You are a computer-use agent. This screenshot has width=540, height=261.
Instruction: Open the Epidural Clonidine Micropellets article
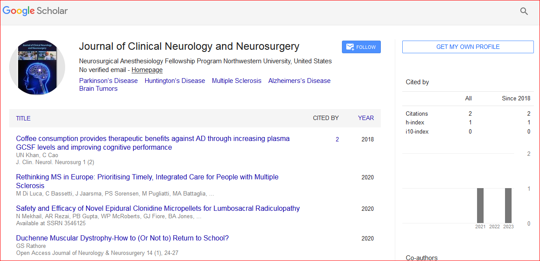click(x=158, y=209)
